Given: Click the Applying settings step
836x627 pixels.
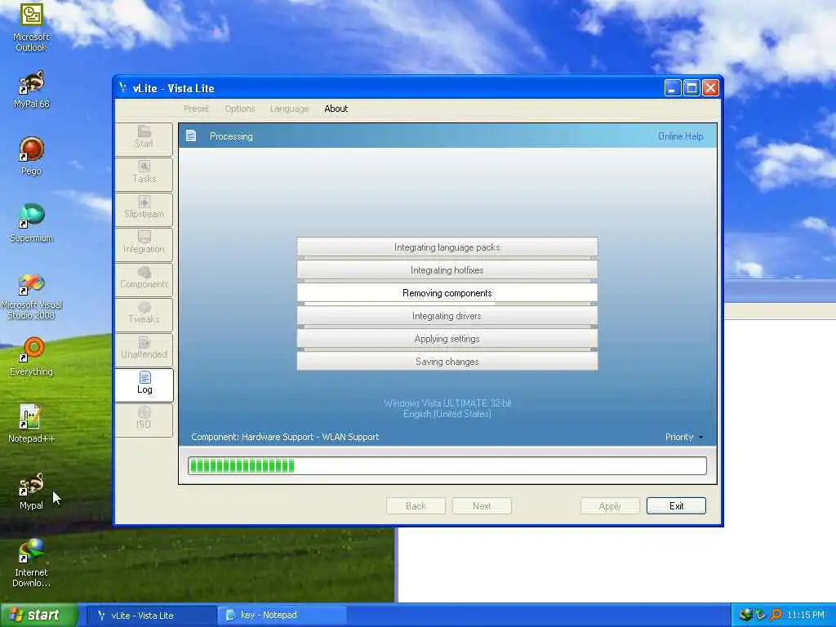Looking at the screenshot, I should [x=447, y=339].
